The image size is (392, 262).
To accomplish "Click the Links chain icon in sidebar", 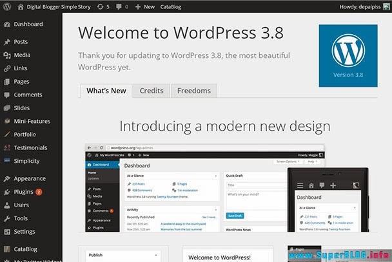I will coord(7,68).
